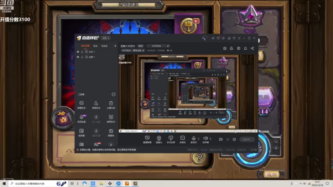The height and width of the screenshot is (187, 333).
Task: Click the Windows taskbar search box
Action: [x=39, y=184]
